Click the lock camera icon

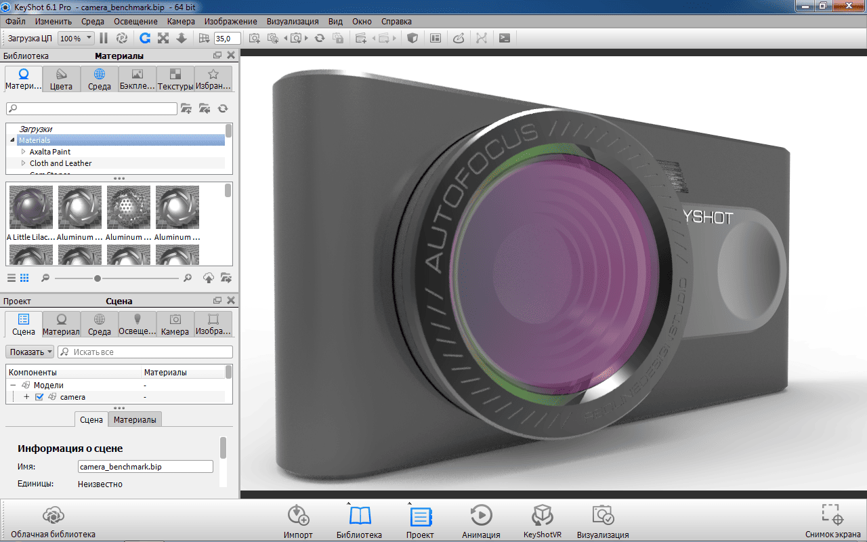[338, 39]
